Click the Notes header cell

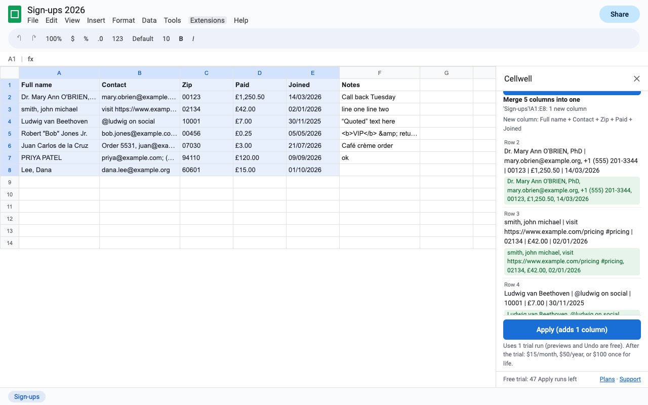pyautogui.click(x=380, y=85)
